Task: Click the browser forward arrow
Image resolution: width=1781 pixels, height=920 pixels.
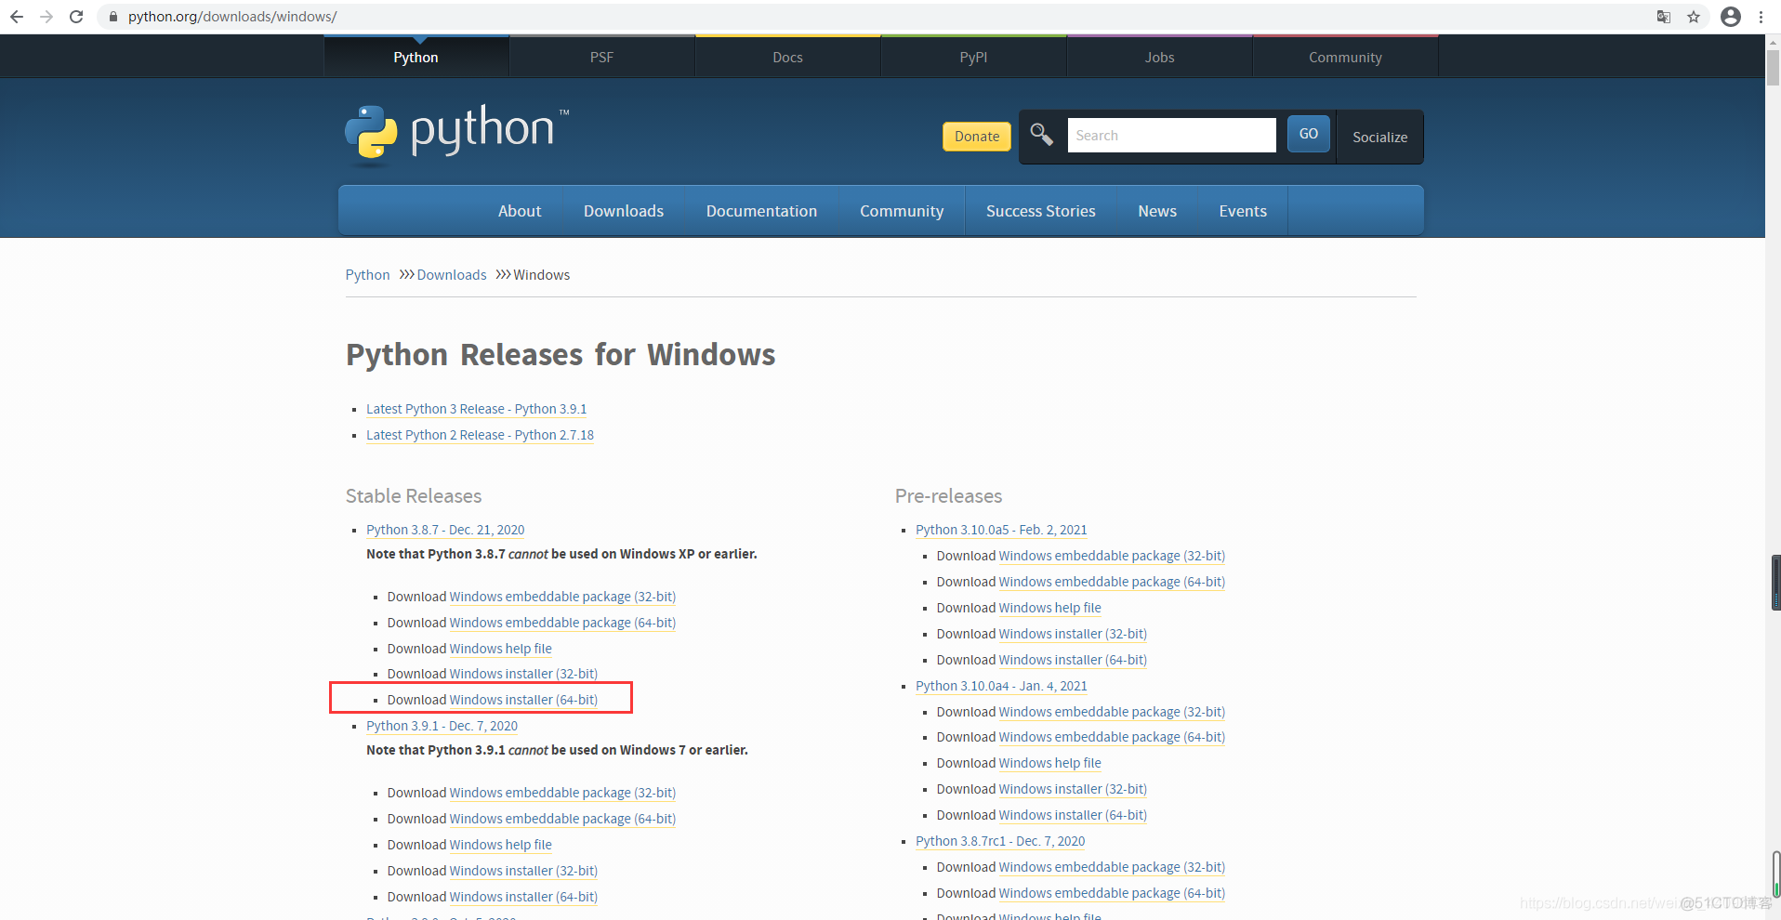Action: pos(46,17)
